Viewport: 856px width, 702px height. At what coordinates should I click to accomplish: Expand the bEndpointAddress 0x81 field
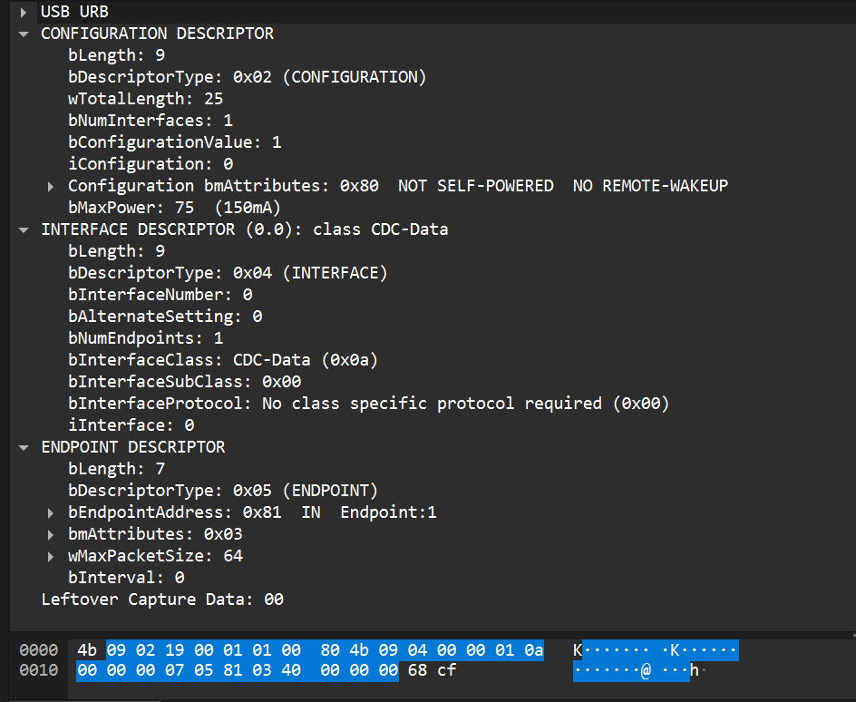coord(50,513)
